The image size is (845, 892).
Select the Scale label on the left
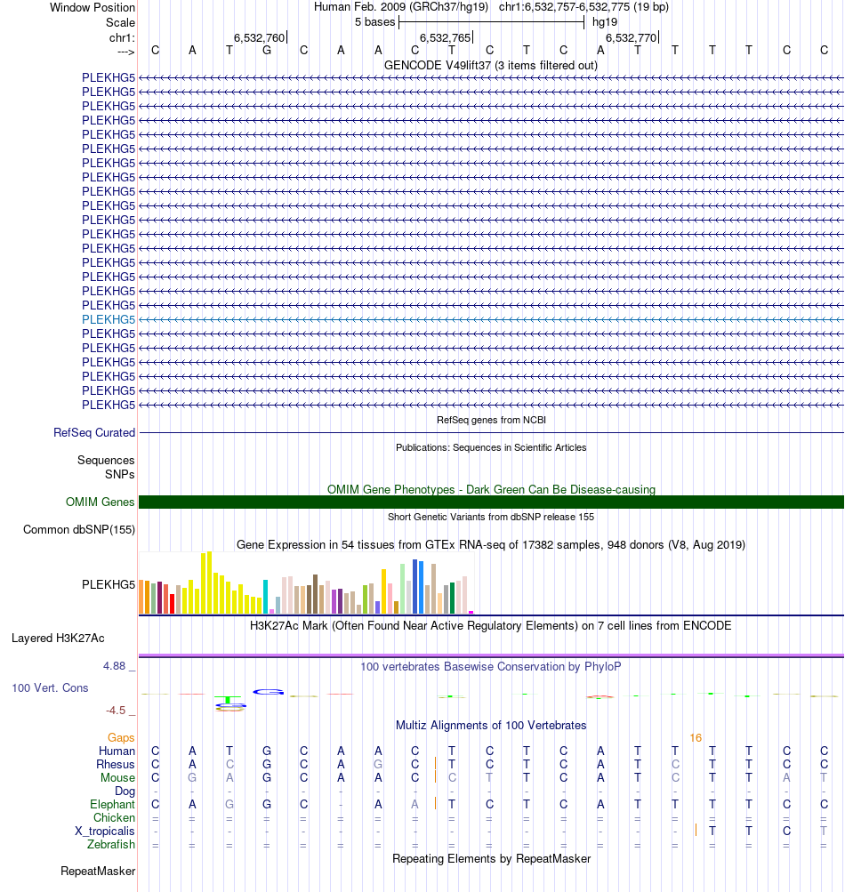(x=120, y=23)
